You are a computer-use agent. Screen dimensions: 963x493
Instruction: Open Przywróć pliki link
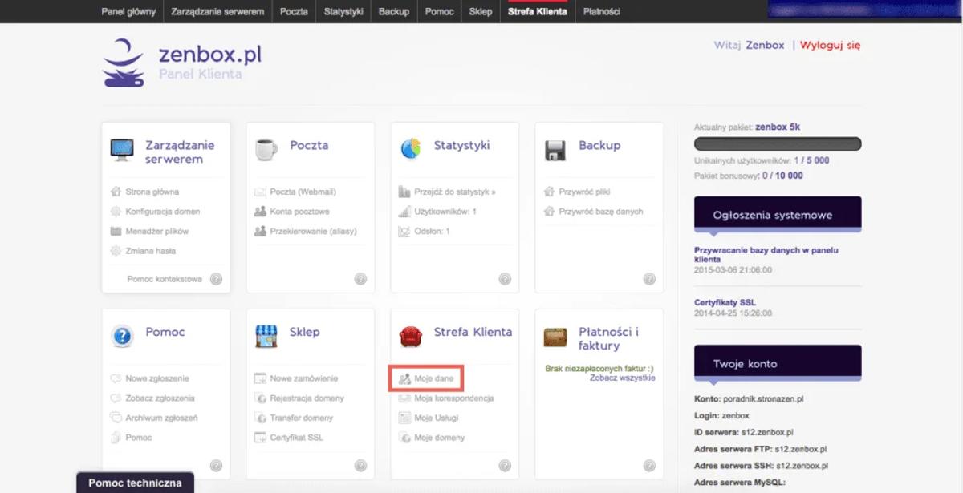[585, 192]
